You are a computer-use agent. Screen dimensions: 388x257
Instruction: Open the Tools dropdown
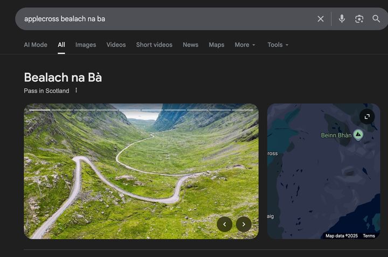(x=278, y=45)
